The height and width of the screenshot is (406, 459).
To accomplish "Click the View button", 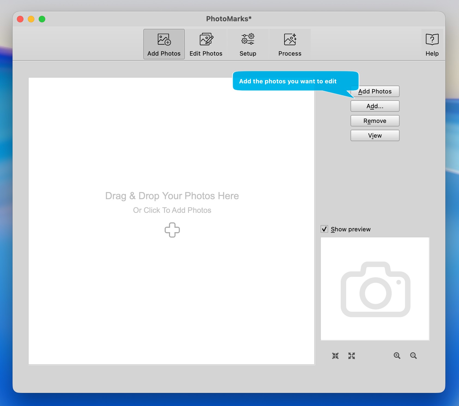I will [x=375, y=135].
